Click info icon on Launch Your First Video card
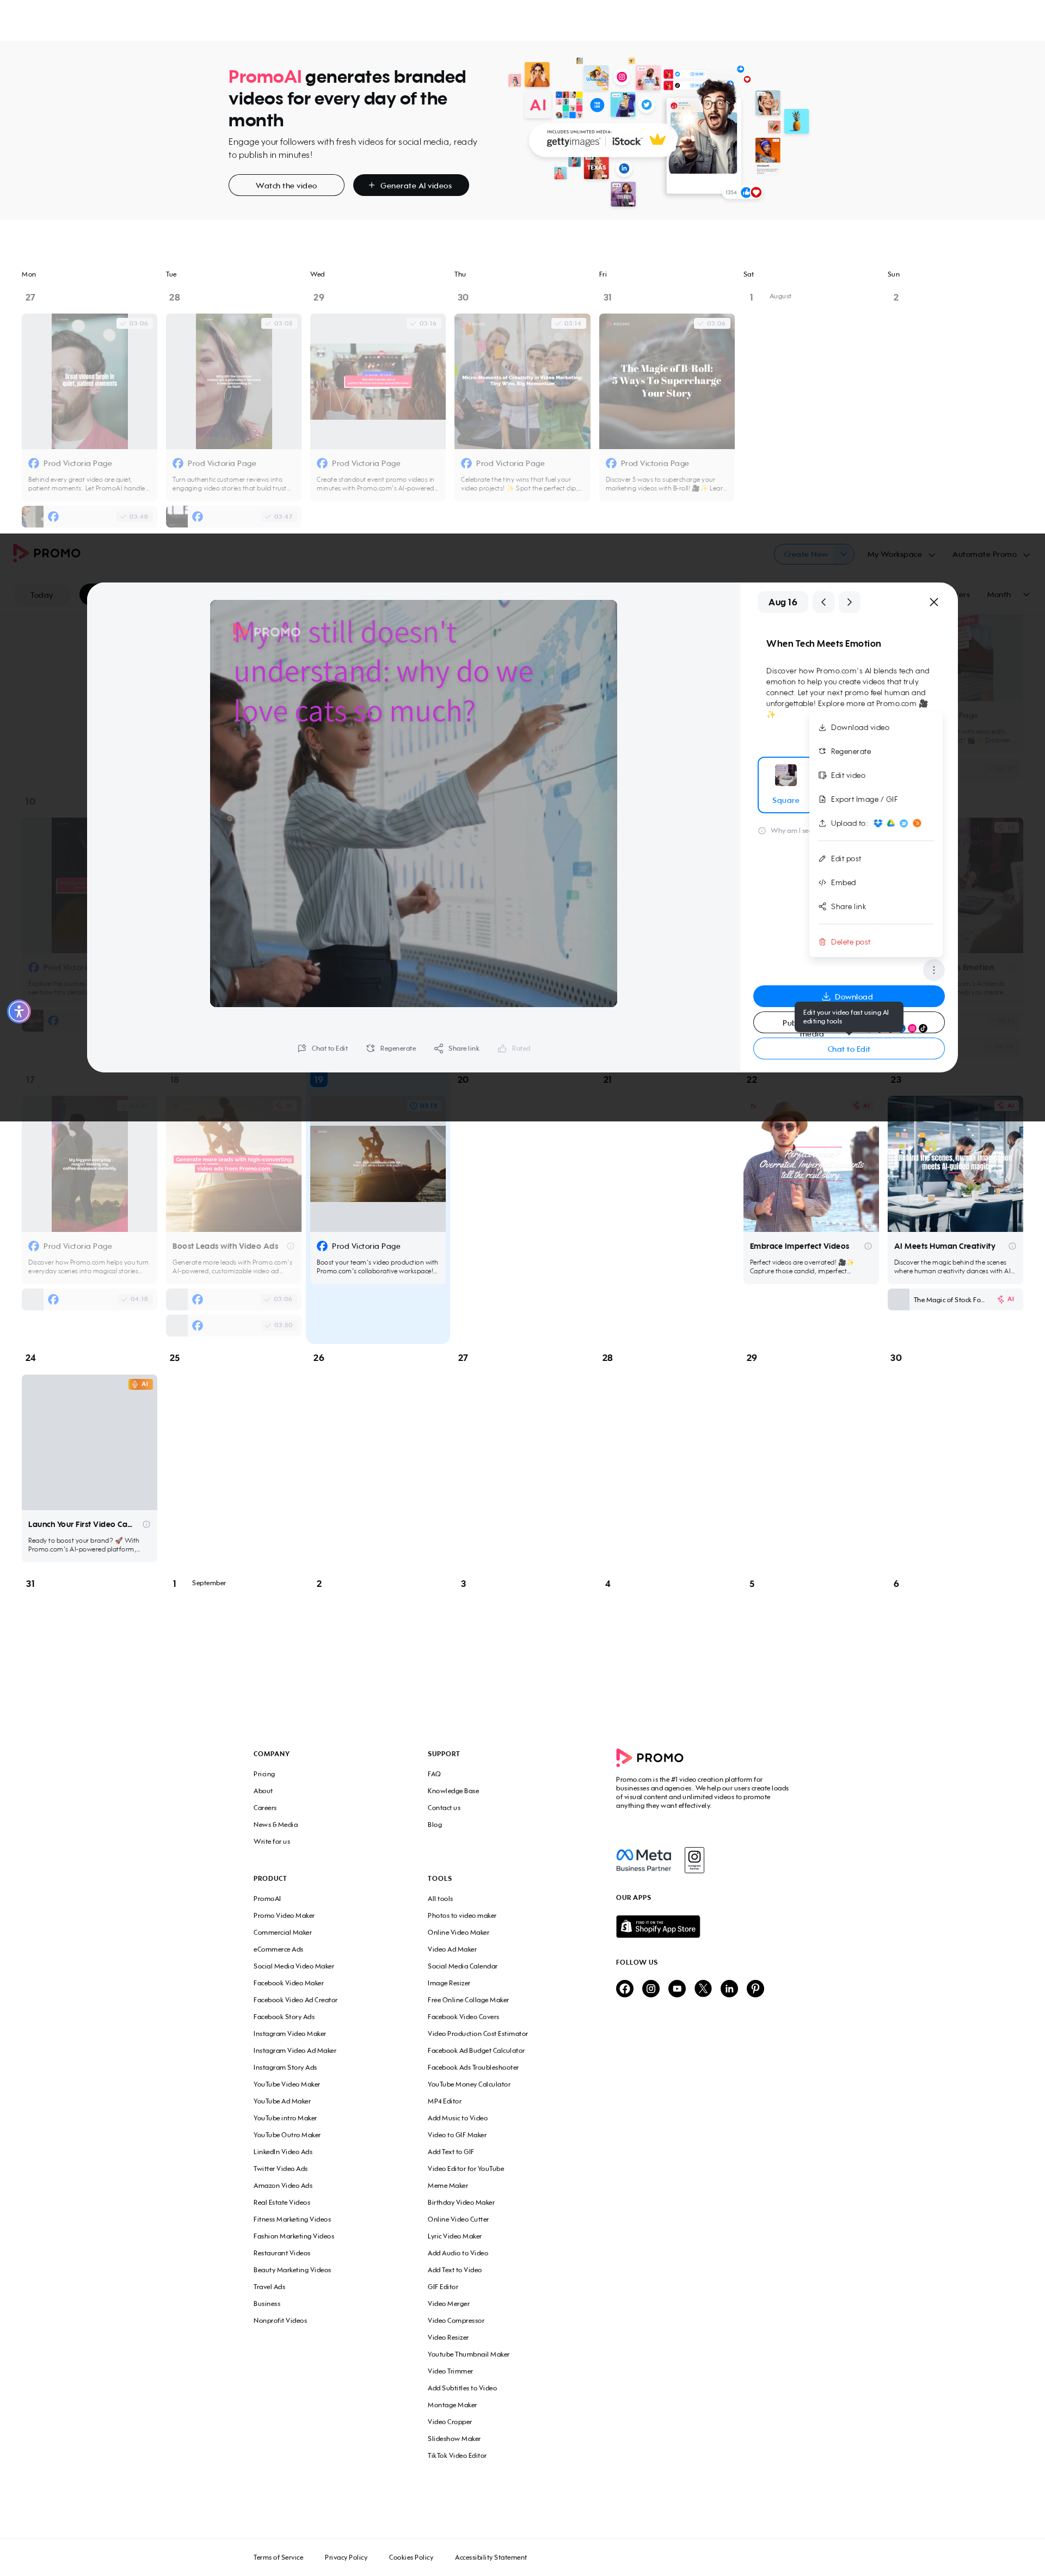The height and width of the screenshot is (2576, 1045). pos(146,1524)
